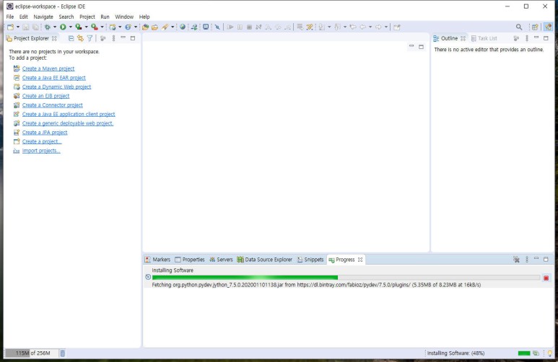This screenshot has width=558, height=362.
Task: Maximize the Project Explorer panel
Action: click(x=133, y=38)
